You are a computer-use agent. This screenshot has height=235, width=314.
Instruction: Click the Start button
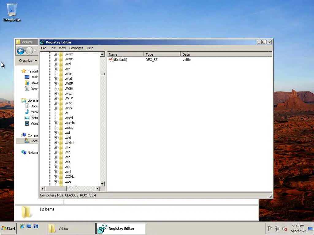pyautogui.click(x=8, y=228)
